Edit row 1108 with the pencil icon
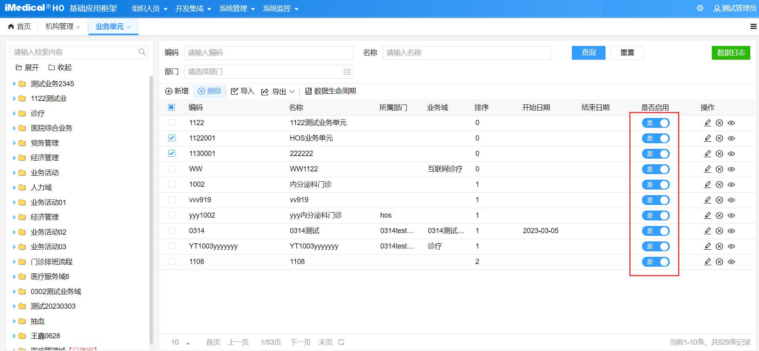Screen dimensions: 759x351 pyautogui.click(x=707, y=262)
